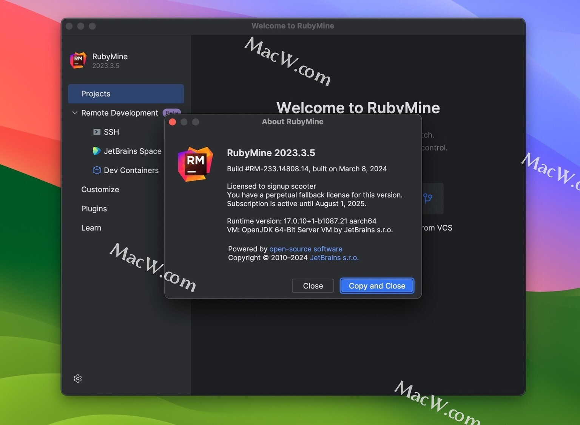Switch to the Learn tab

coord(91,228)
